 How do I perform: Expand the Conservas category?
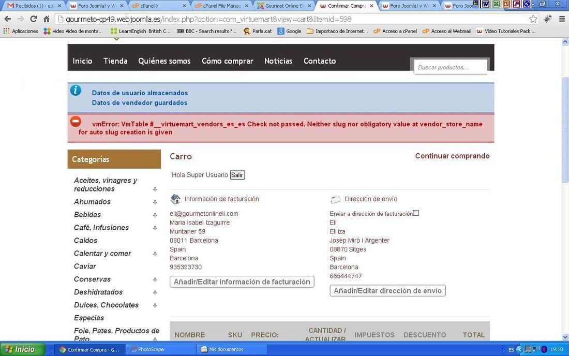tap(155, 280)
